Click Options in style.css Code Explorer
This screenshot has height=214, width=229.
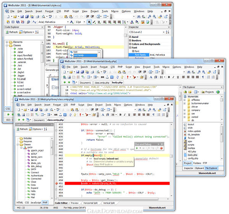[x=27, y=32]
